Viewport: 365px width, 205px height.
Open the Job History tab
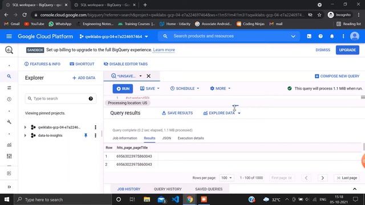(x=128, y=189)
